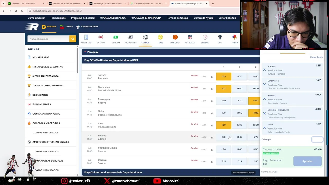The width and height of the screenshot is (329, 185).
Task: Expand more markets +474 for Turquía match
Action: (204, 77)
